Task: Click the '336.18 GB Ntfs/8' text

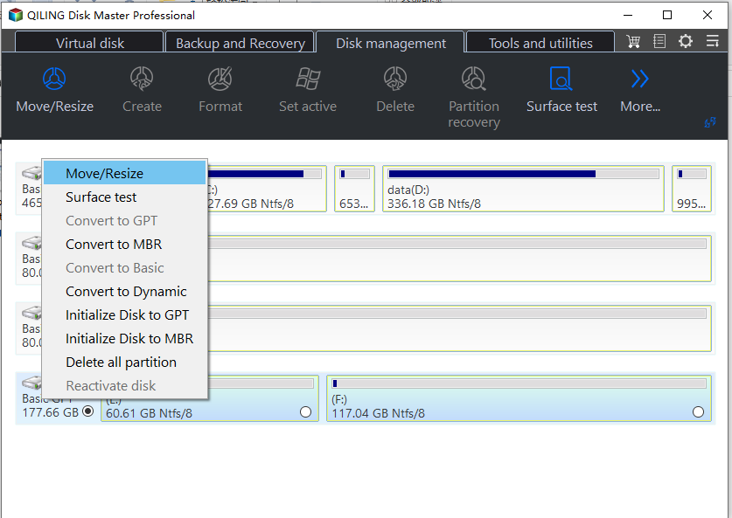Action: point(434,204)
